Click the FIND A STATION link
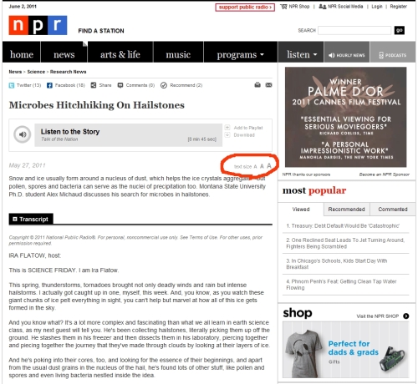 click(101, 31)
